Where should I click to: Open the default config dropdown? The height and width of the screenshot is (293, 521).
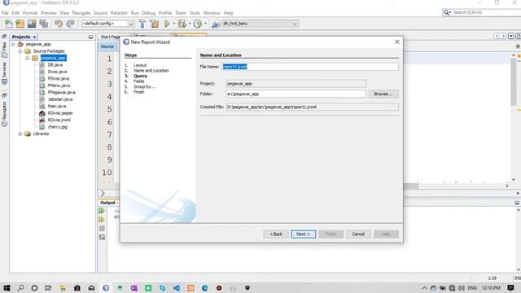click(x=107, y=24)
